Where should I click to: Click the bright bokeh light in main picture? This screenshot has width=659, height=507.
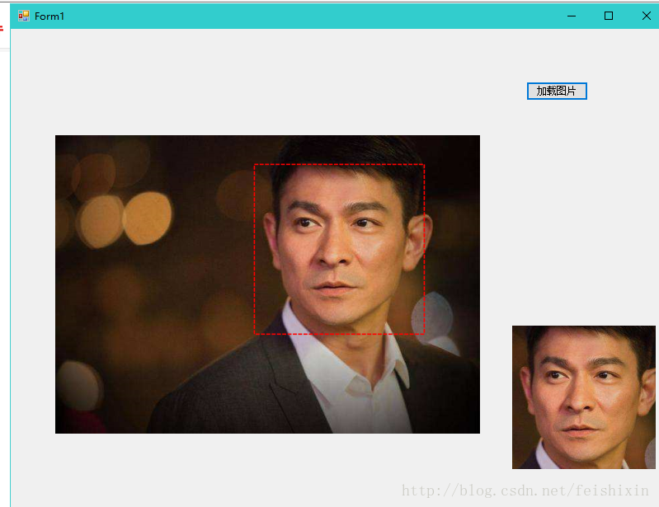(x=147, y=218)
